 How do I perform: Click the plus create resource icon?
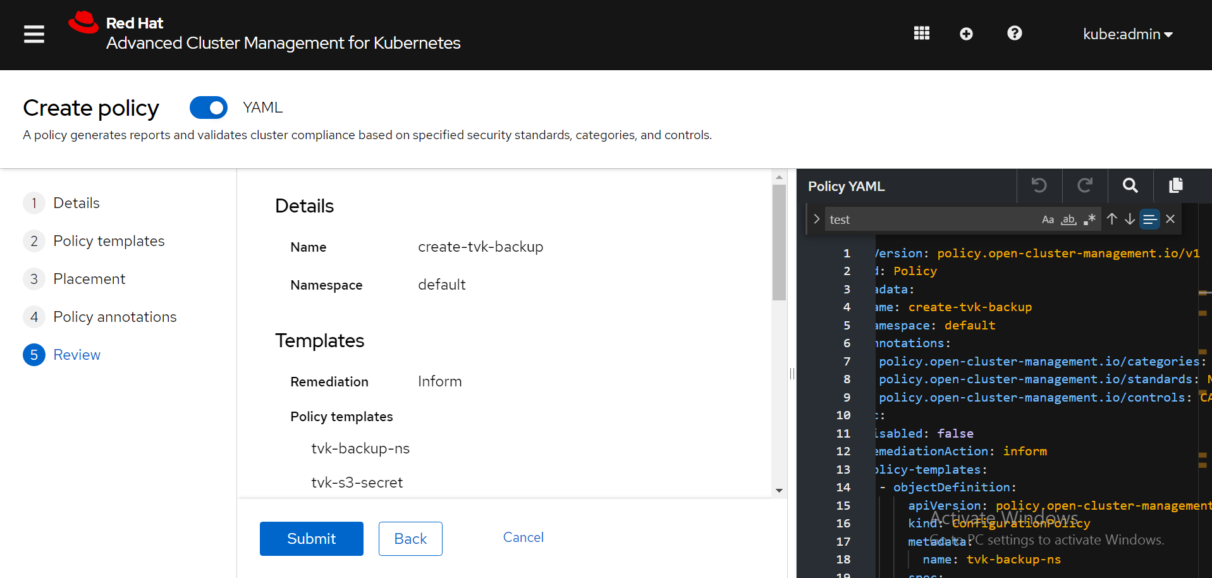966,34
